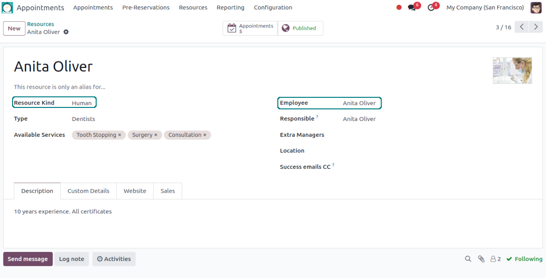Click the Appointments app logo icon

8,8
